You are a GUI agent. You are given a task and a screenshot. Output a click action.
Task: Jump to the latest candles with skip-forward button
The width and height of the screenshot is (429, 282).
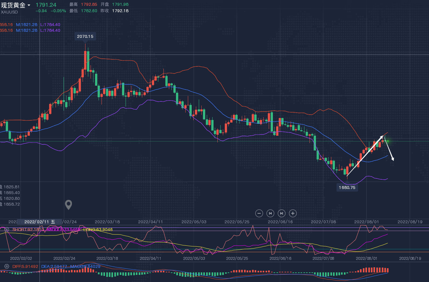pos(282,213)
